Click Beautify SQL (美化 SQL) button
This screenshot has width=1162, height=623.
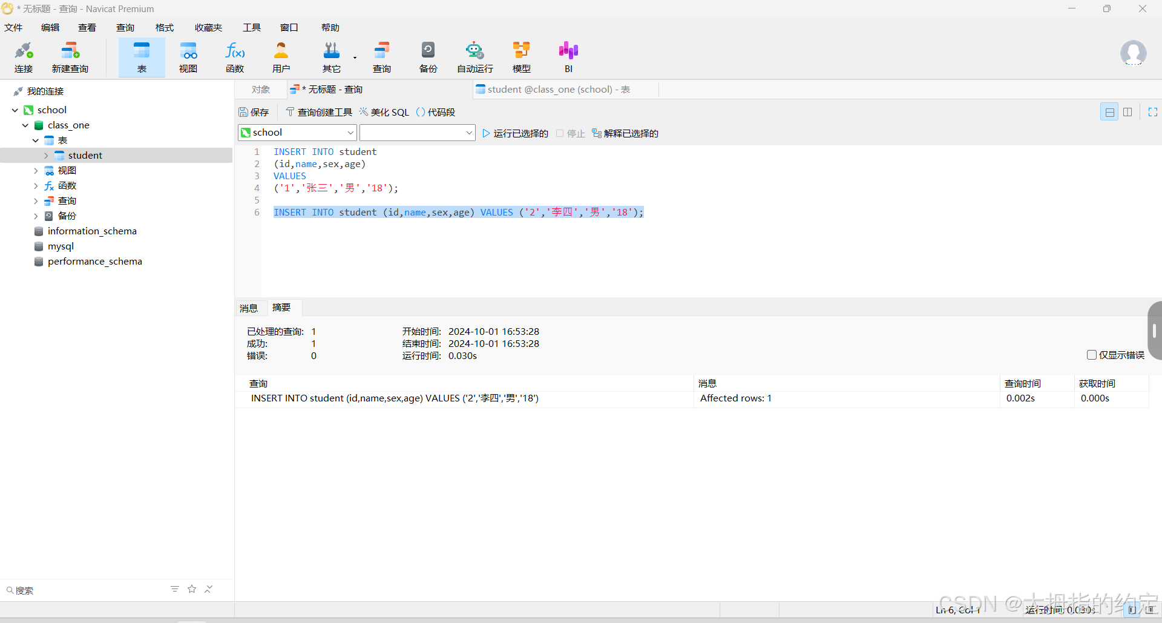384,112
